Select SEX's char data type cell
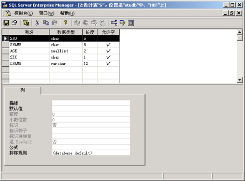 (x=66, y=57)
